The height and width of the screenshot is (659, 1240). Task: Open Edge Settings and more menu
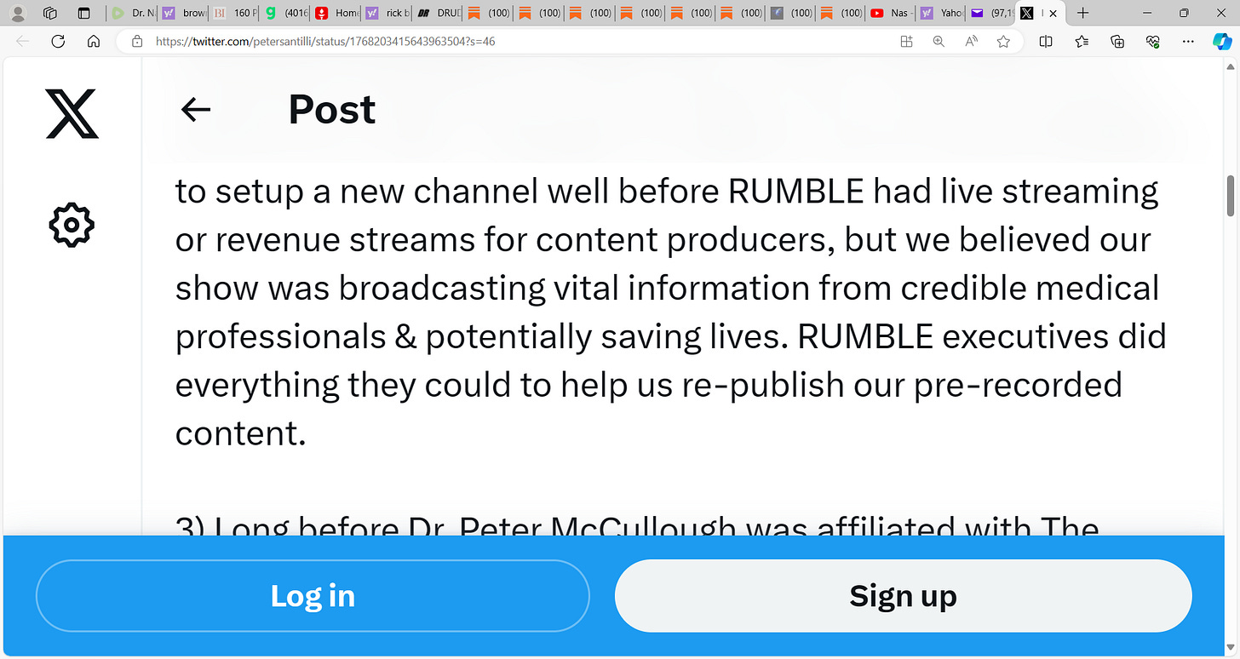(1188, 41)
